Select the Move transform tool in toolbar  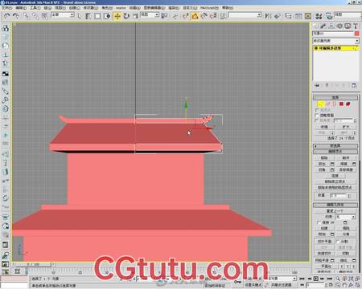pyautogui.click(x=117, y=16)
